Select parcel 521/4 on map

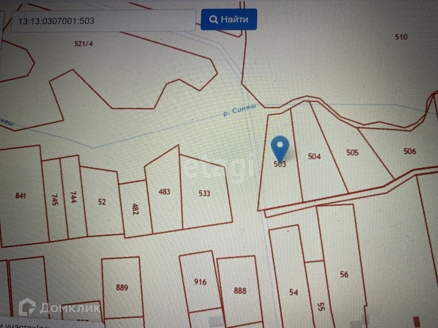84,44
